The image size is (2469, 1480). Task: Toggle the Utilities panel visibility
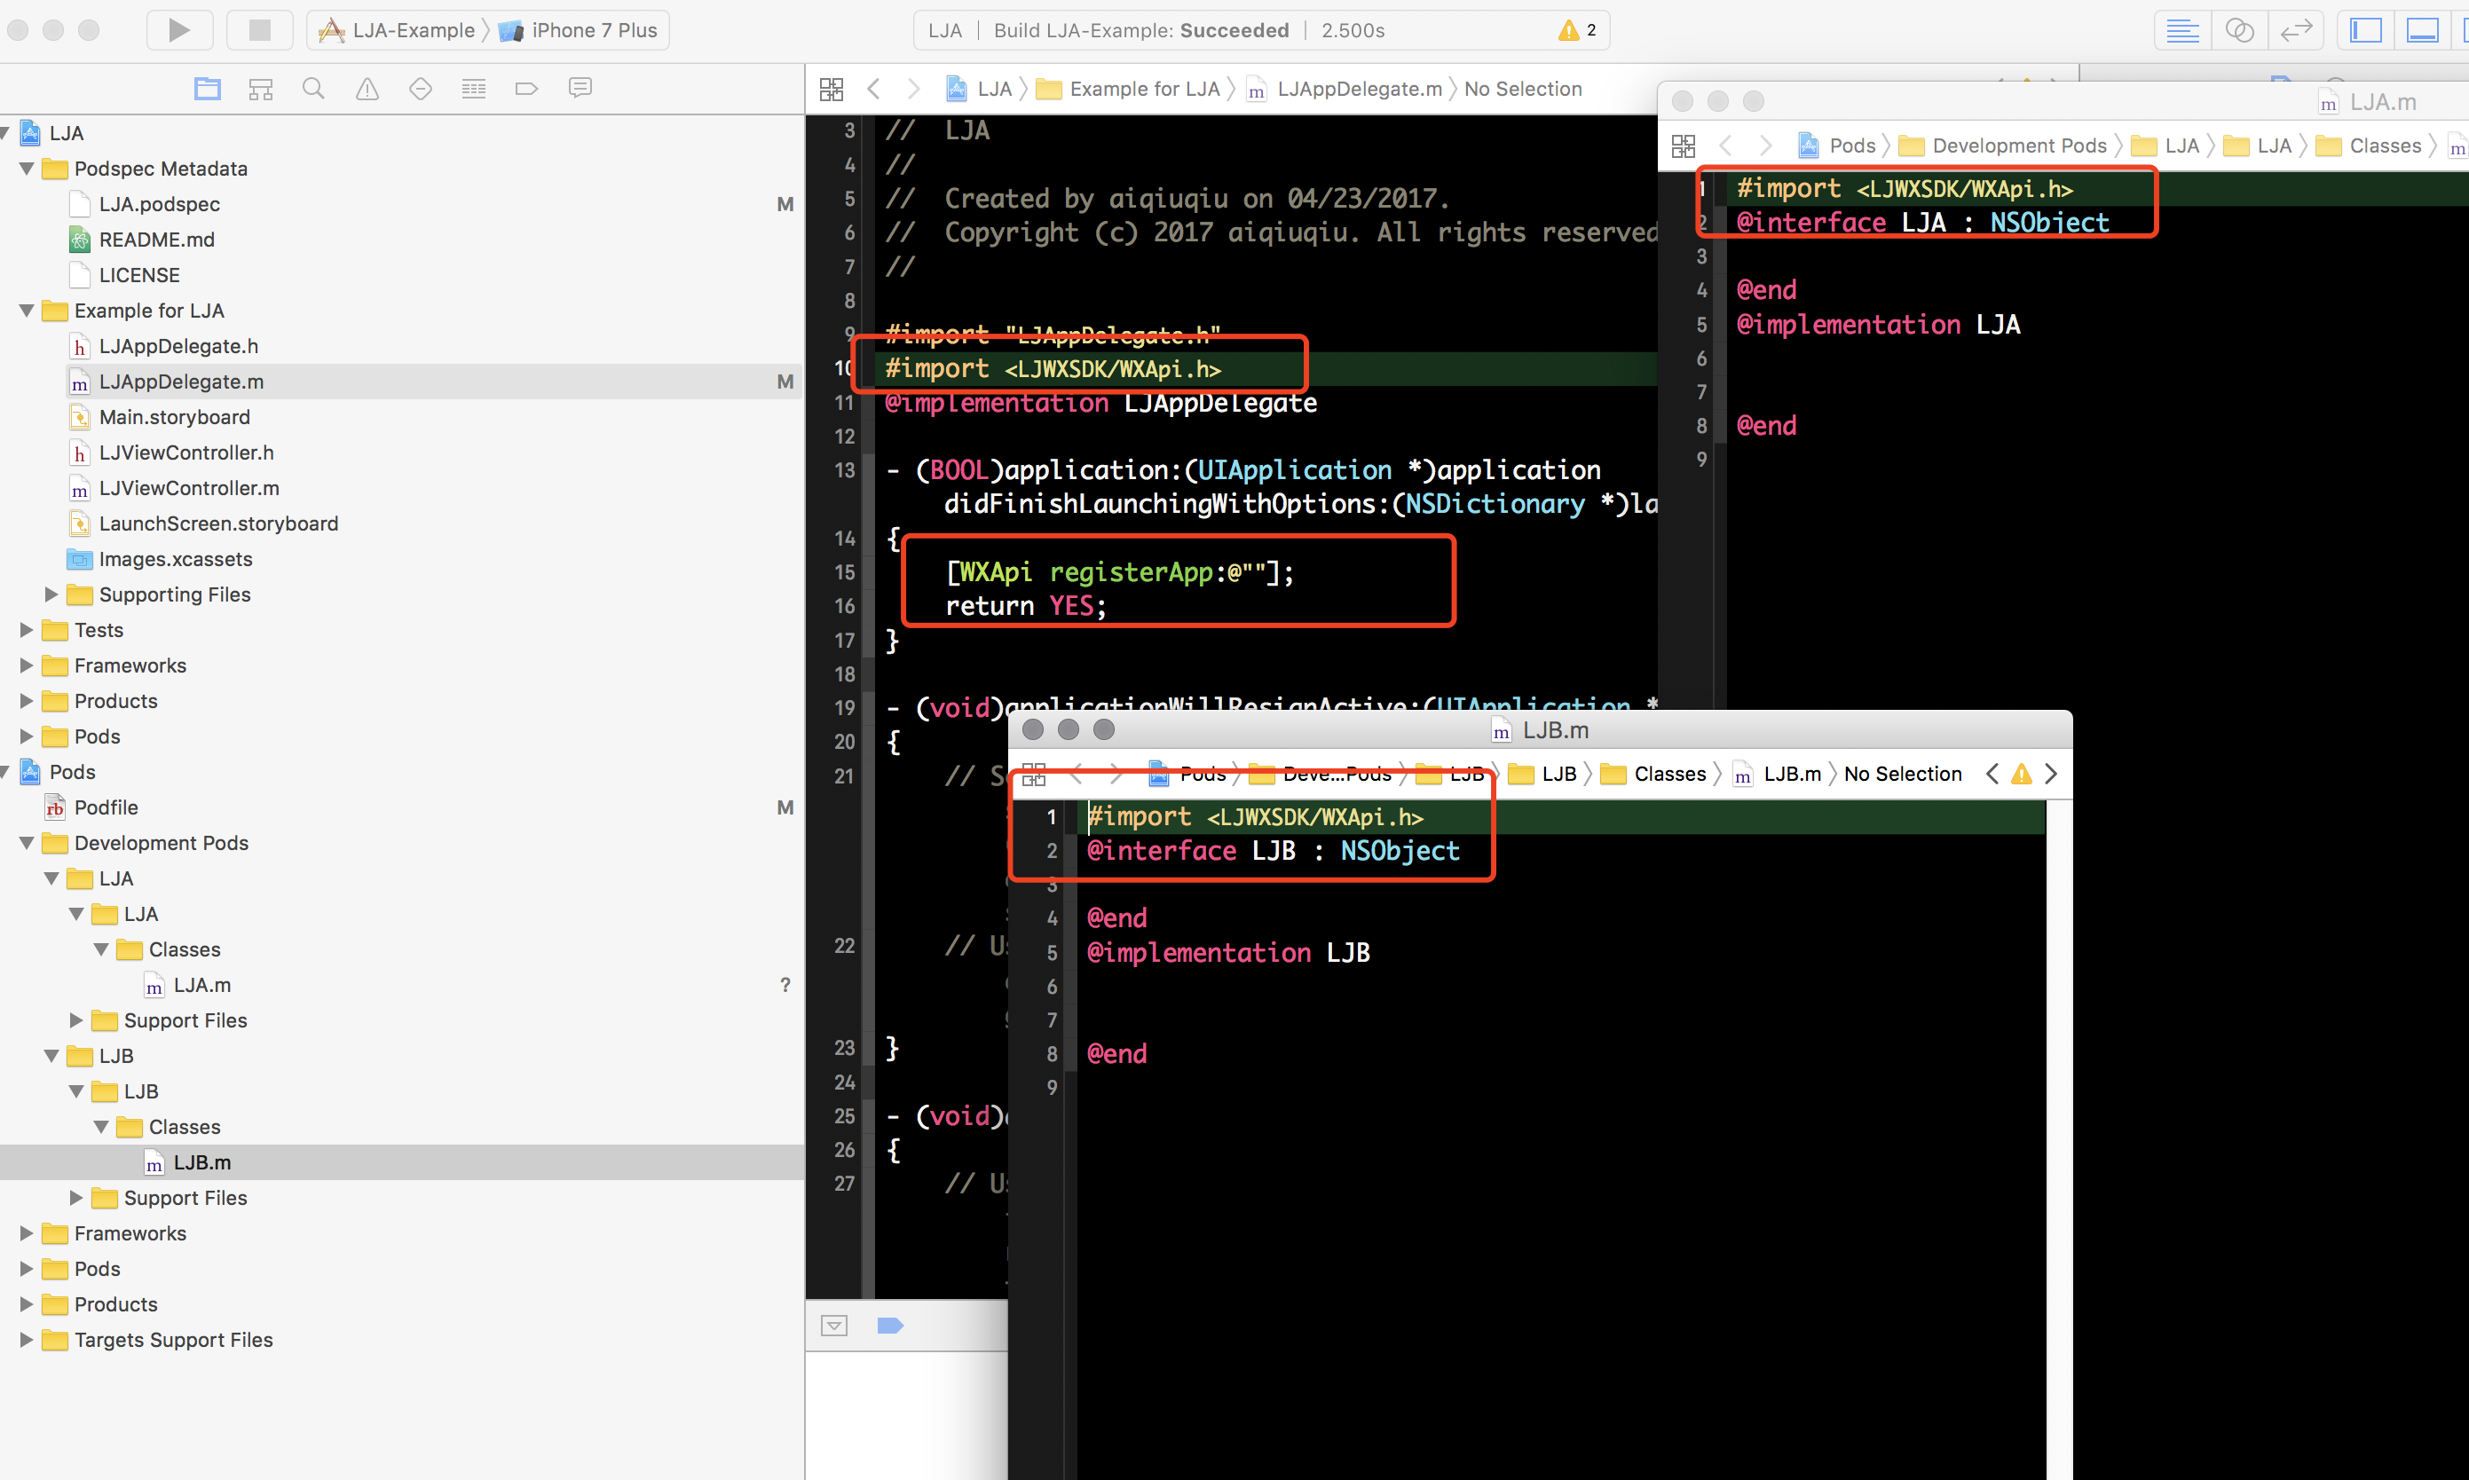point(2462,30)
